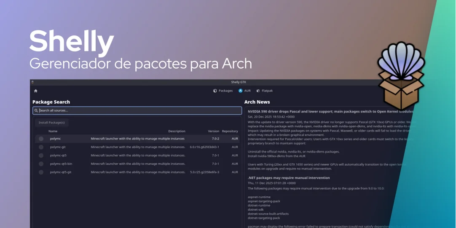Click the polymc-git package name
Viewport: 456px width, 228px height.
pos(58,147)
